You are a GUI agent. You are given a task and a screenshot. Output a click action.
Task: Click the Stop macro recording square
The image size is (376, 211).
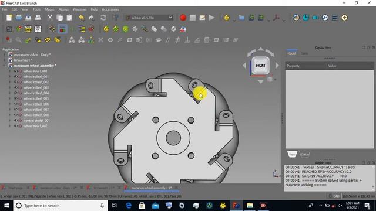pos(193,18)
